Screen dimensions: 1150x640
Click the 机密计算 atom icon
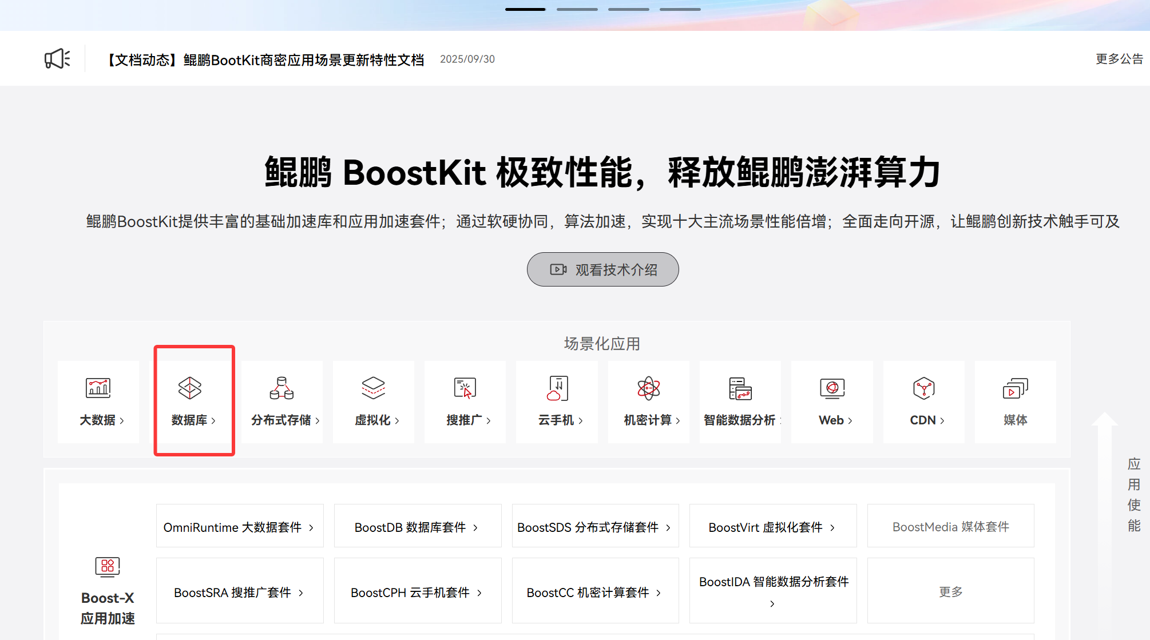point(648,388)
